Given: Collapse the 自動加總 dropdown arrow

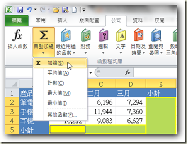Looking at the screenshot, I should (44, 53).
